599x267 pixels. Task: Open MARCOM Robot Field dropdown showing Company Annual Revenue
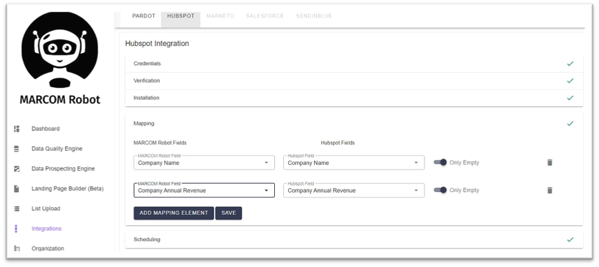[204, 190]
